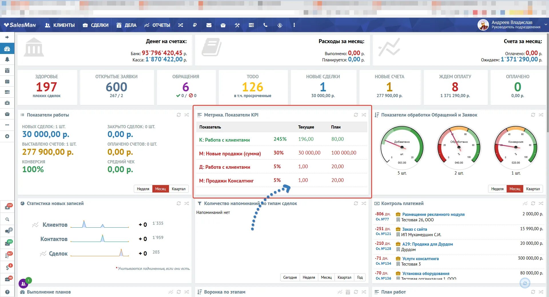Open the СДЕЛКИ menu
The width and height of the screenshot is (549, 297).
coord(96,25)
